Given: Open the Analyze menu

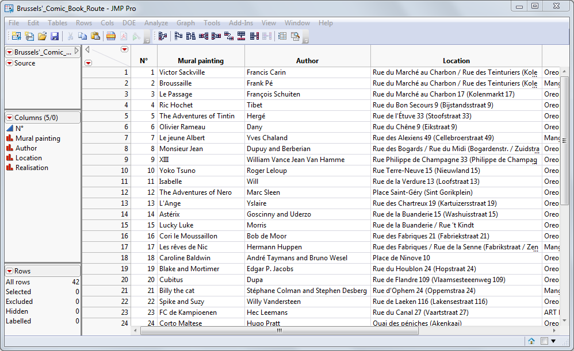Looking at the screenshot, I should [156, 23].
